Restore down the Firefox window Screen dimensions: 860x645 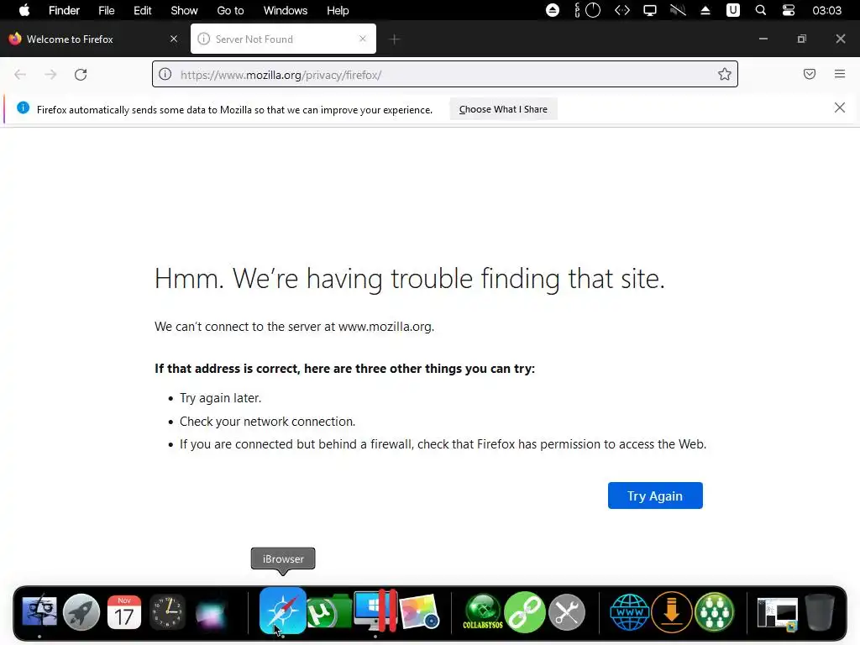coord(802,39)
